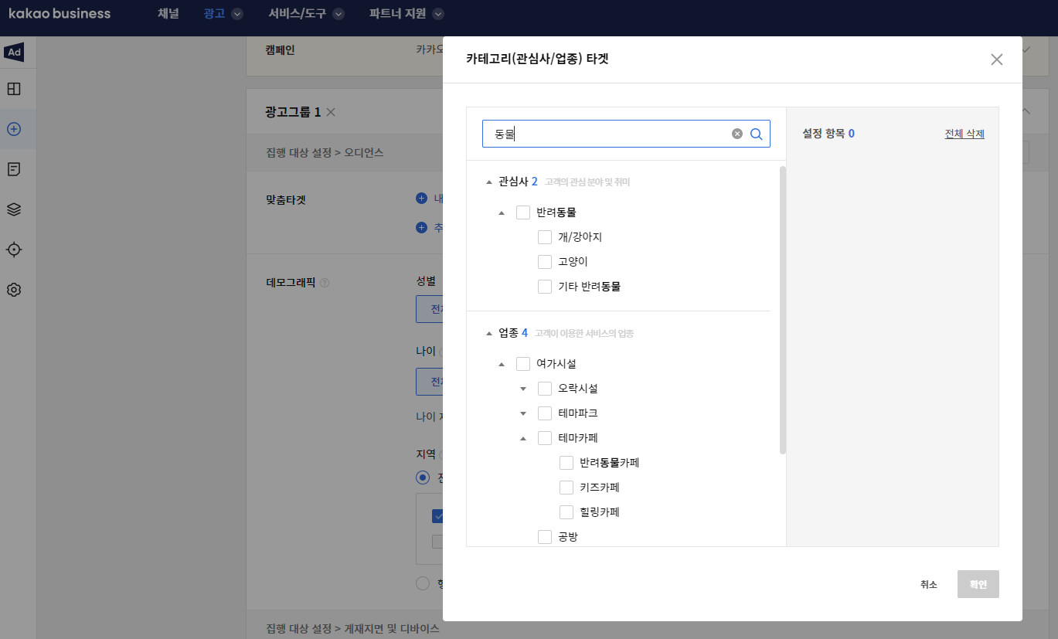Click 전체 삭제 link
The height and width of the screenshot is (639, 1058).
pos(964,134)
